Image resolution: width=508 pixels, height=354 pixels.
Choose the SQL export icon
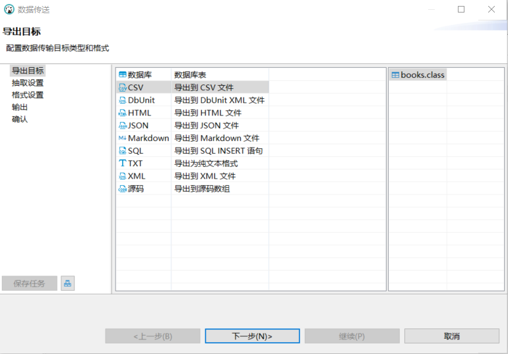click(122, 151)
